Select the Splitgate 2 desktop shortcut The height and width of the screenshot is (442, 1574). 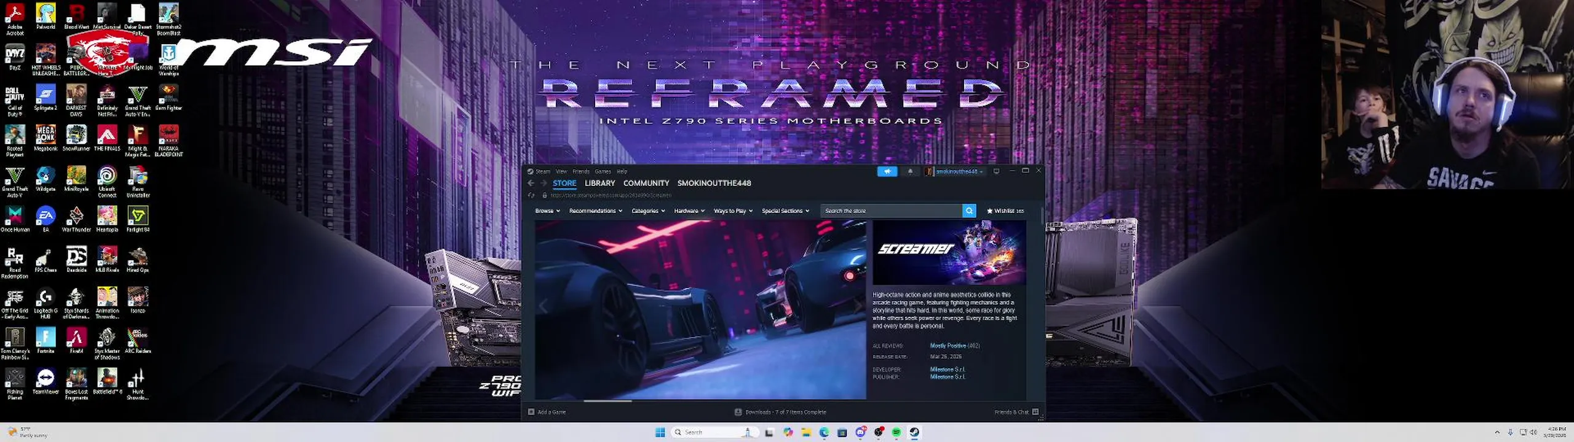[x=45, y=97]
